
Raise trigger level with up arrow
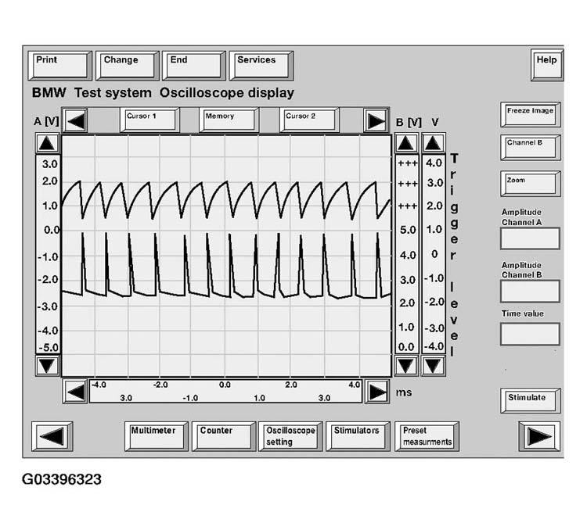[x=433, y=144]
